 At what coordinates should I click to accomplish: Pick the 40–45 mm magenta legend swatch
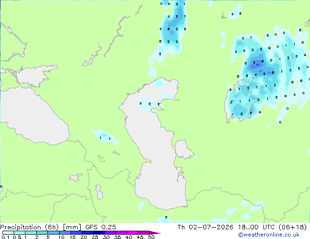pyautogui.click(x=132, y=233)
